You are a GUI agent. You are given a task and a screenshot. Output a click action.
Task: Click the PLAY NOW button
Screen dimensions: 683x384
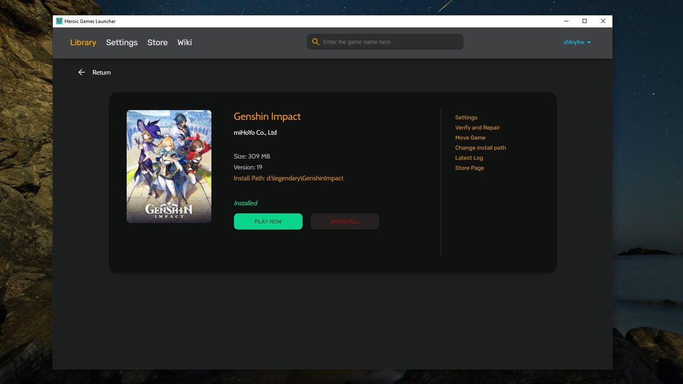point(268,221)
